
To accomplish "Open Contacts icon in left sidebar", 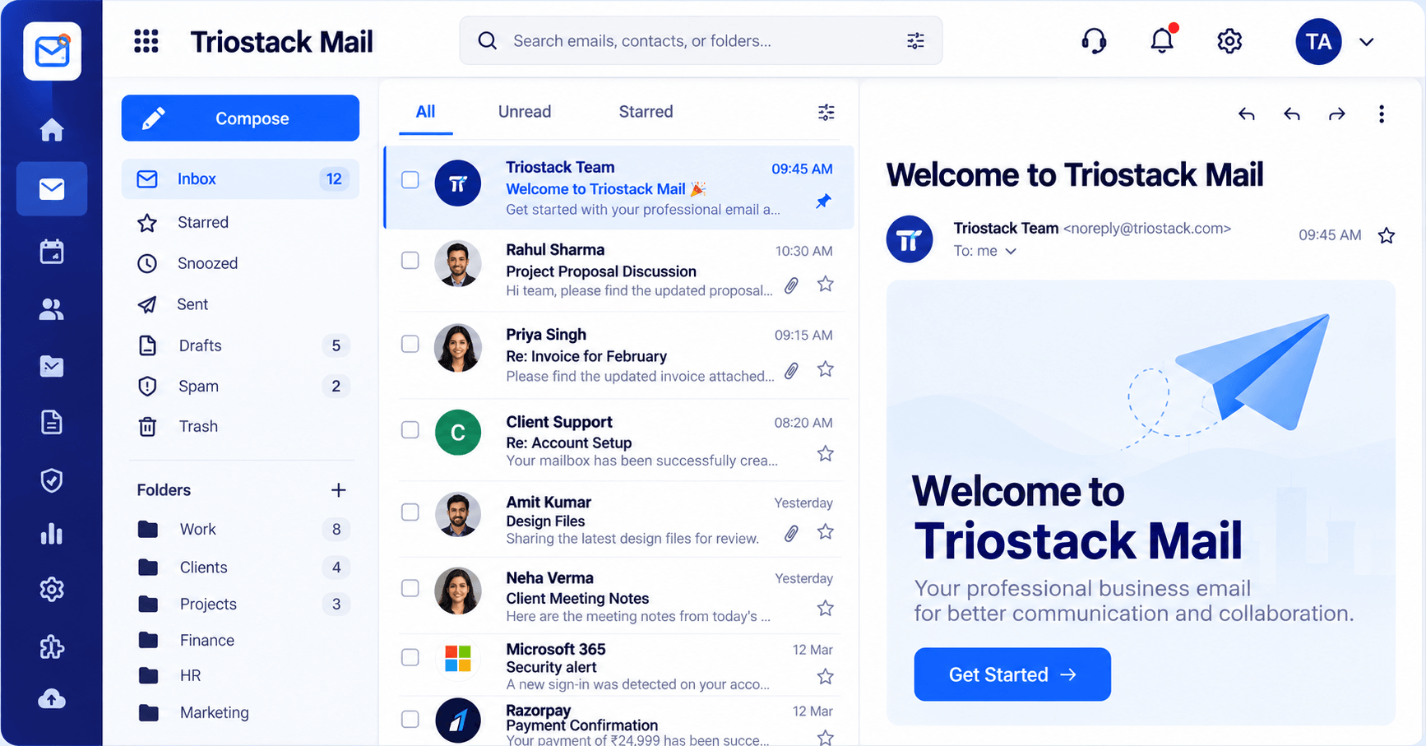I will click(x=52, y=309).
